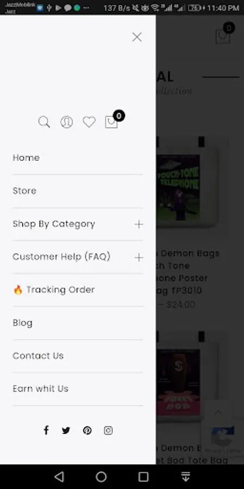The image size is (244, 489).
Task: Expand Customer Help (FAQ) submenu
Action: click(x=139, y=258)
